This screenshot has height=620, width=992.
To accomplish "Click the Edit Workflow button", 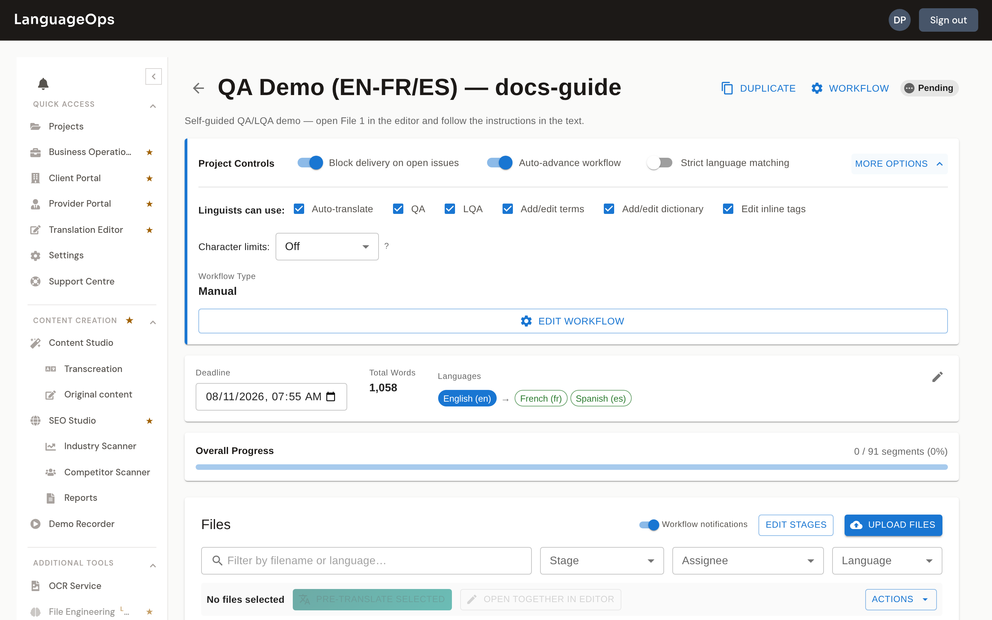I will click(573, 321).
